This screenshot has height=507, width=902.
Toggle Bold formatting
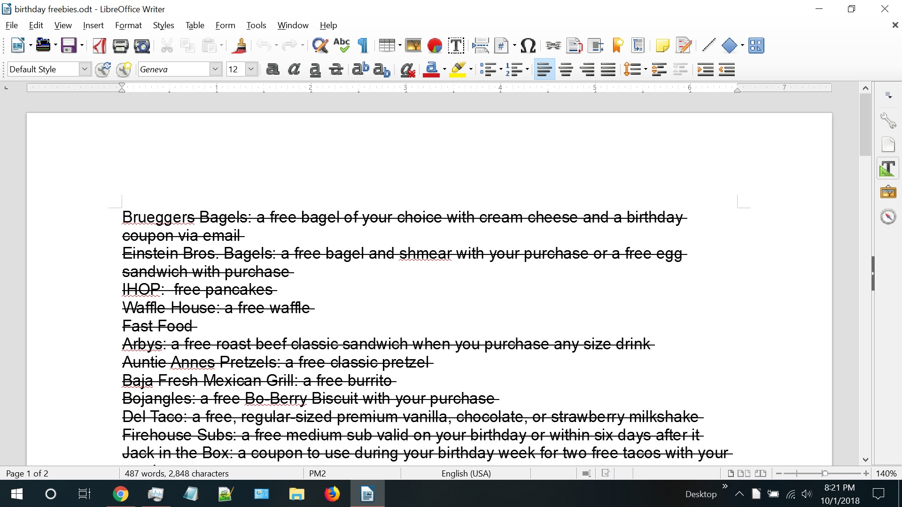tap(272, 69)
